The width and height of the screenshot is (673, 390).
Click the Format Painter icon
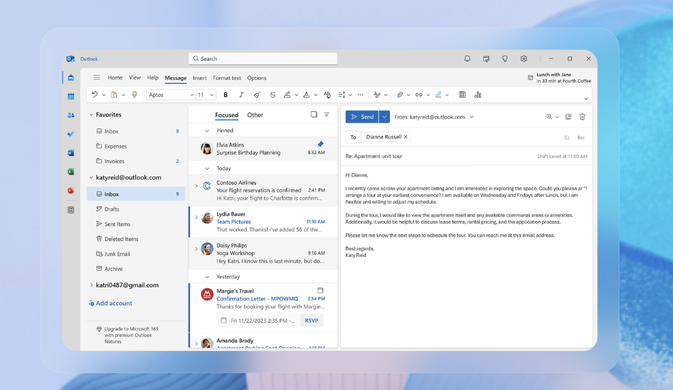pyautogui.click(x=135, y=95)
